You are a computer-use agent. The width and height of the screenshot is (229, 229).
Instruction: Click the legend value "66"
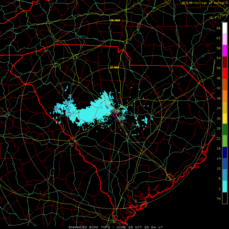(x=219, y=28)
